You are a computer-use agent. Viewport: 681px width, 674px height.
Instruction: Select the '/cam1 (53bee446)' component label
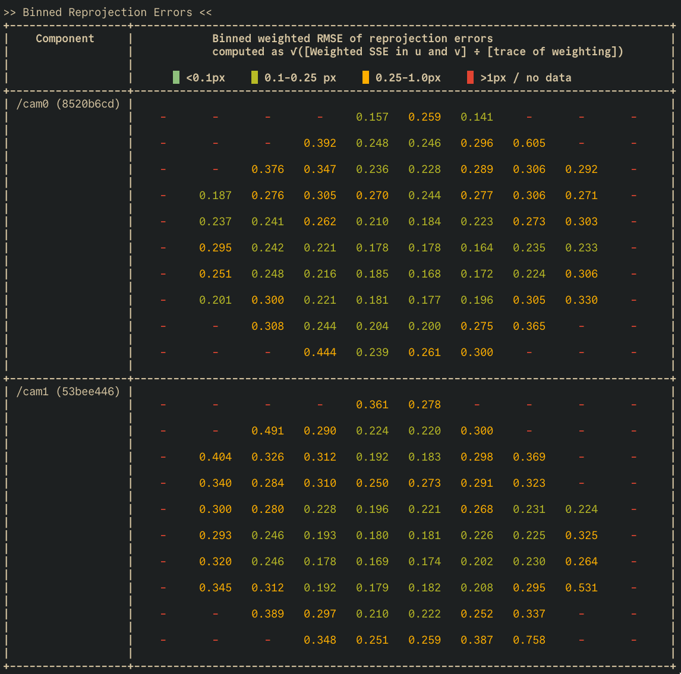[68, 392]
